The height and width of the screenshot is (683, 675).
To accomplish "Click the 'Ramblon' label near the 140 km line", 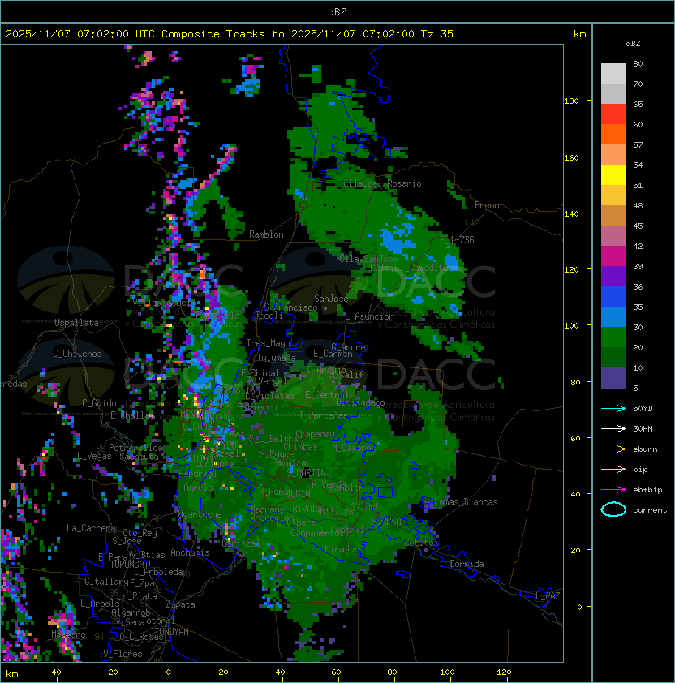I will pos(266,234).
